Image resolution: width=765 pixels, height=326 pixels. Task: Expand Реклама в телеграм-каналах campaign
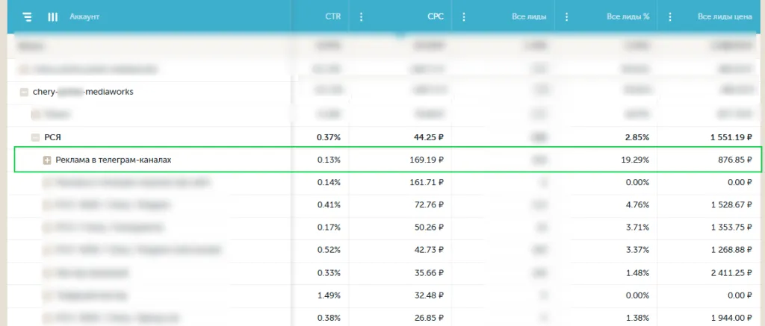[x=47, y=160]
